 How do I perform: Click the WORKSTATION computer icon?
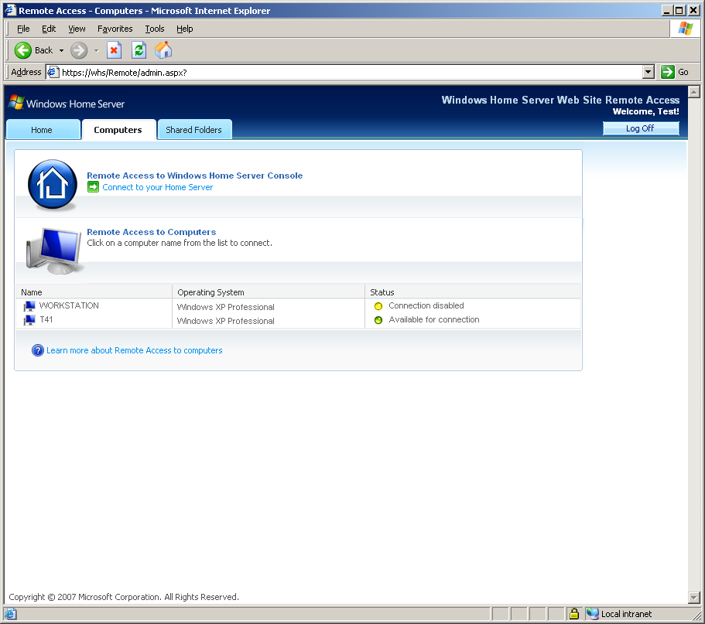29,306
